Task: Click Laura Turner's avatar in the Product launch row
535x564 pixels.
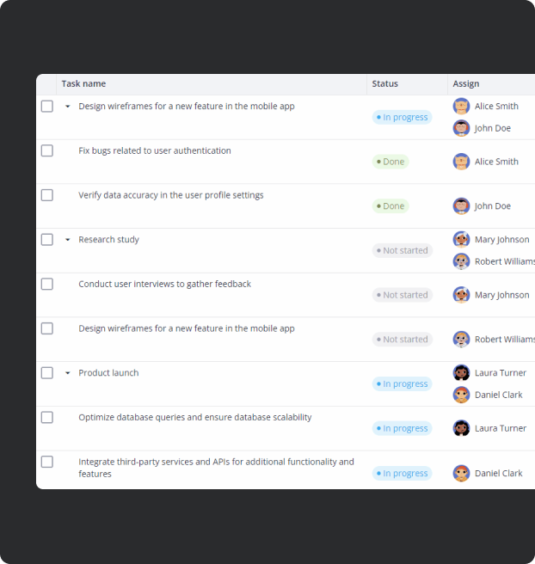Action: pyautogui.click(x=461, y=373)
